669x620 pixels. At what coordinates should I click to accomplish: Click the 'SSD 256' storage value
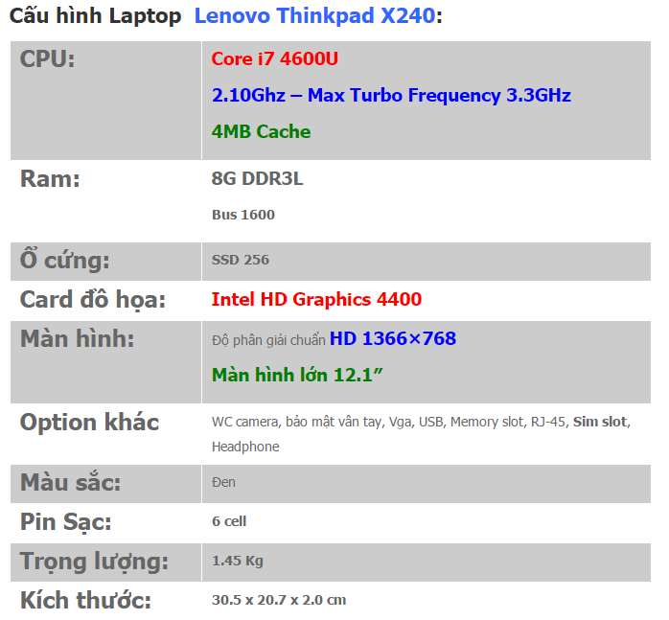[x=240, y=260]
